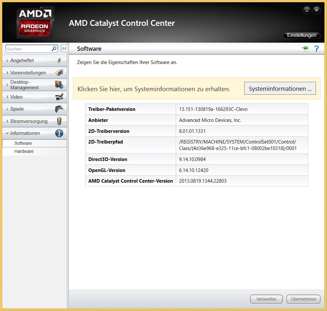The height and width of the screenshot is (311, 327).
Task: Click the AMD Radeon Graphics logo
Action: click(x=35, y=22)
